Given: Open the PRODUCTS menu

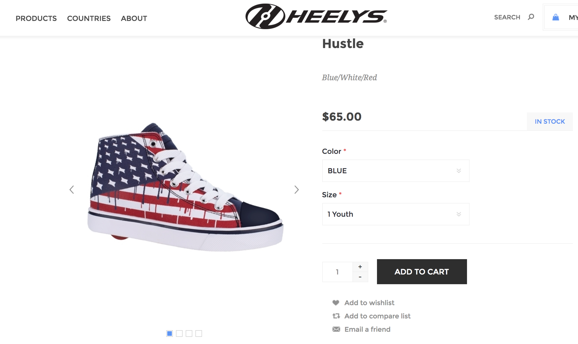Looking at the screenshot, I should [36, 18].
